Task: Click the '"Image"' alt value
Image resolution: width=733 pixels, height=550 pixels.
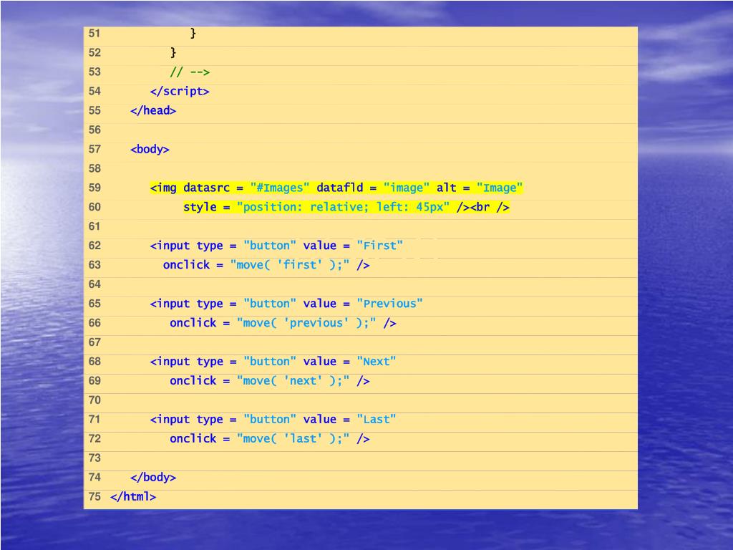Action: pyautogui.click(x=500, y=188)
